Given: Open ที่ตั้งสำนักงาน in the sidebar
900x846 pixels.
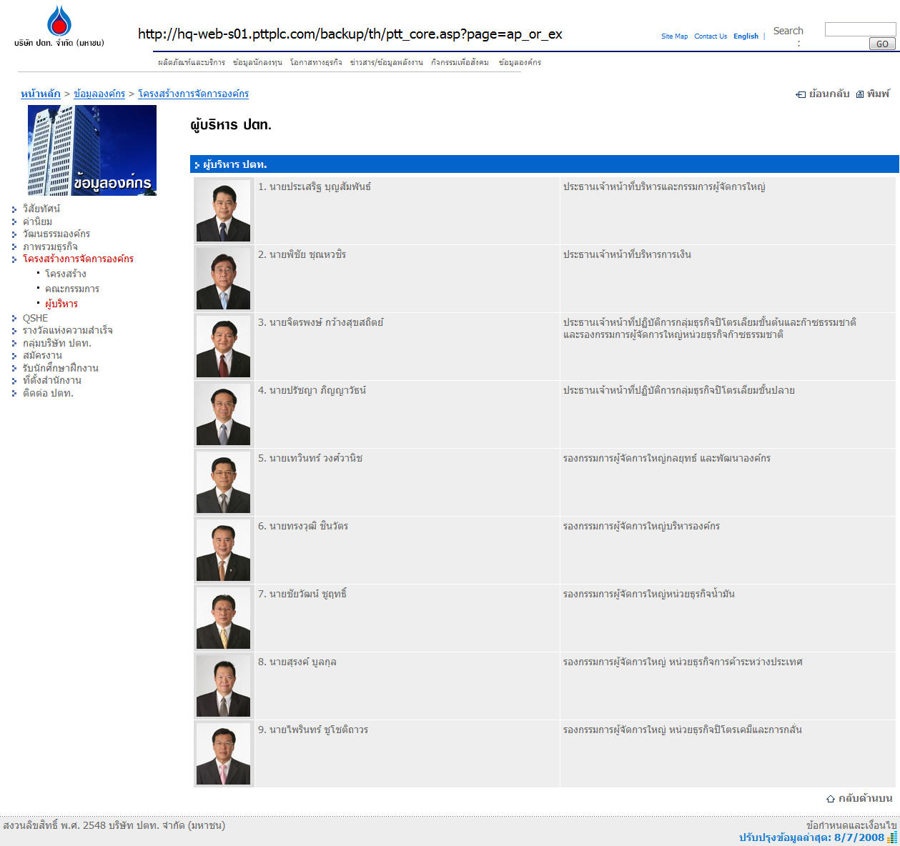Looking at the screenshot, I should (52, 380).
